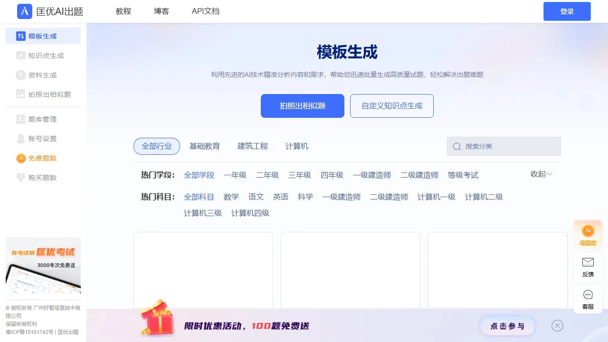The image size is (608, 342).
Task: Click the blue 拍照出相似题 button
Action: [x=303, y=106]
